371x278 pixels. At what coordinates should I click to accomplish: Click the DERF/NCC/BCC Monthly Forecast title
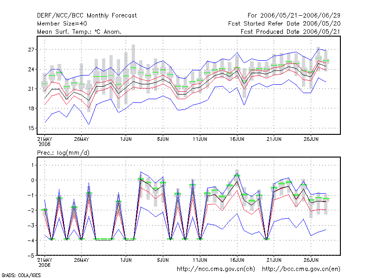click(x=87, y=16)
